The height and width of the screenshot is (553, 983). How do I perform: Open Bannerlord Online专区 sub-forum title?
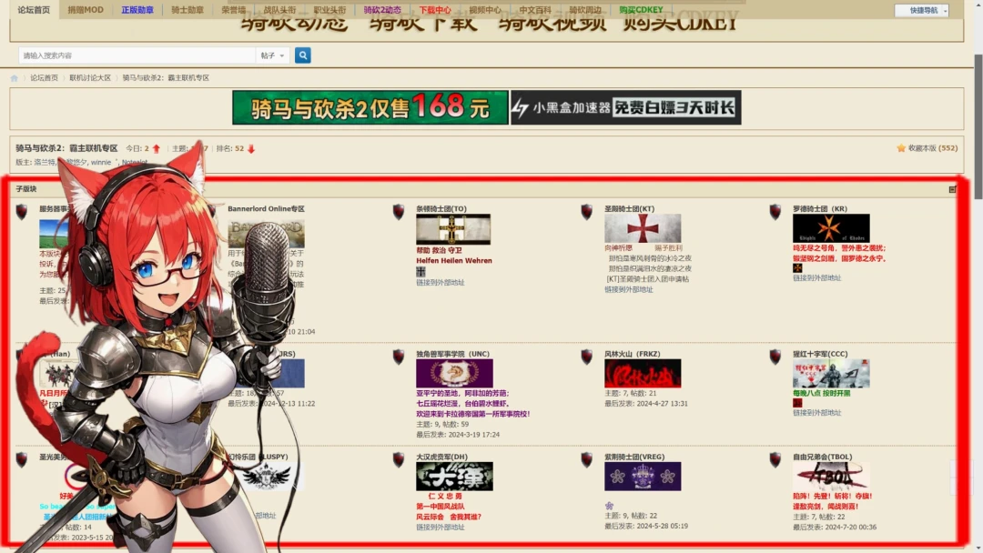point(266,208)
